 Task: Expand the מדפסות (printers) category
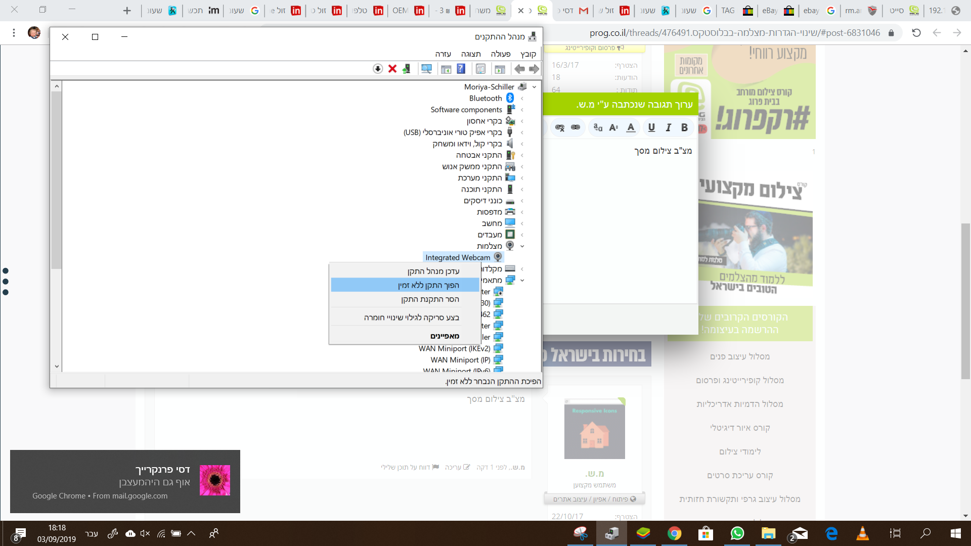click(522, 212)
